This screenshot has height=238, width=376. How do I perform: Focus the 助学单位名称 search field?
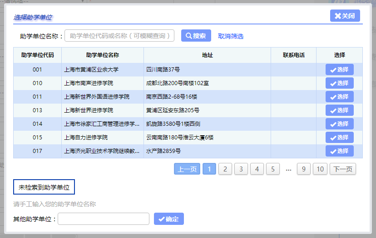pos(119,36)
